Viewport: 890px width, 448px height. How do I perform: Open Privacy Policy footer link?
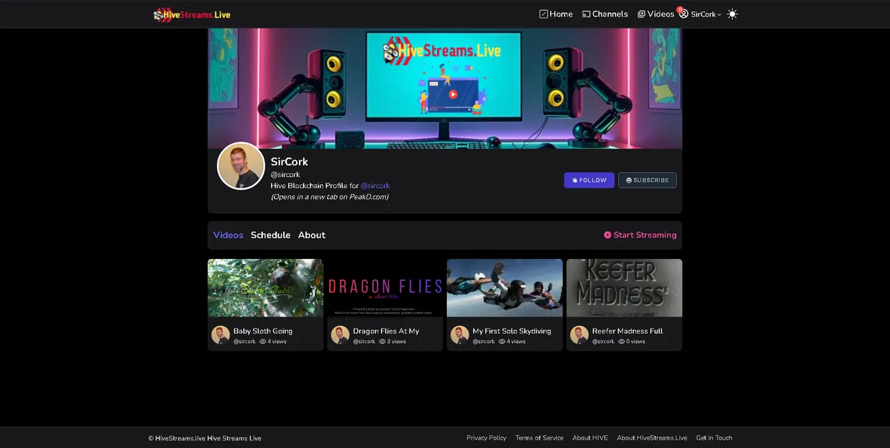486,438
